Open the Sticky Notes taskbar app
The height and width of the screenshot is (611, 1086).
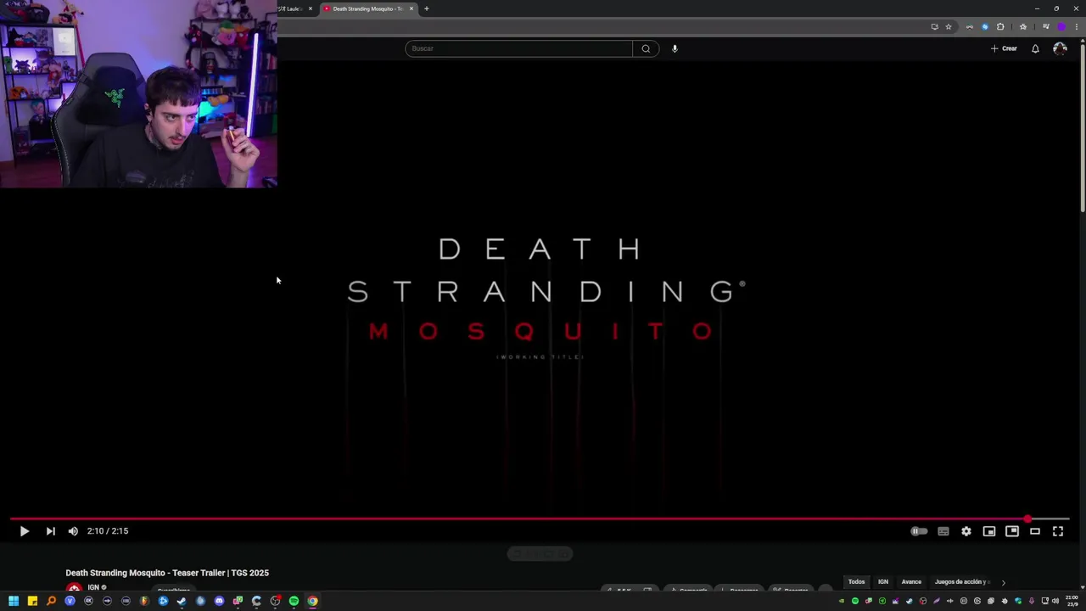point(32,601)
